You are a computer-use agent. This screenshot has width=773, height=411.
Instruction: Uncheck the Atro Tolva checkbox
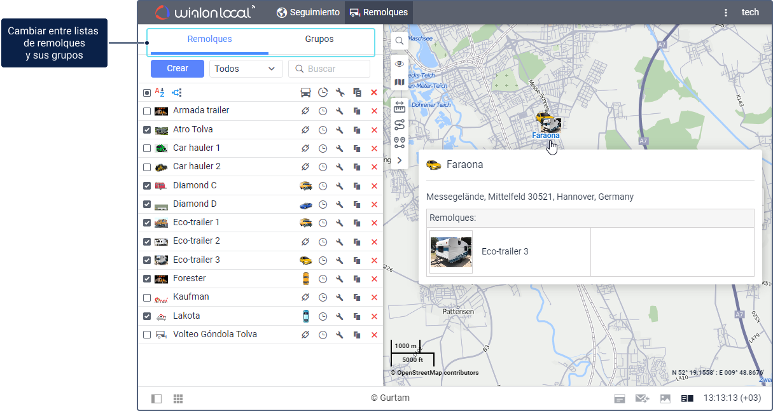[147, 130]
